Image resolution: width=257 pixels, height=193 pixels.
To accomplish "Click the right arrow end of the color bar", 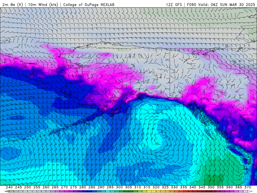I will 250,191.
